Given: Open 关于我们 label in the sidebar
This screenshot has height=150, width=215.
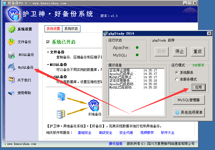Looking at the screenshot, I should [24, 80].
